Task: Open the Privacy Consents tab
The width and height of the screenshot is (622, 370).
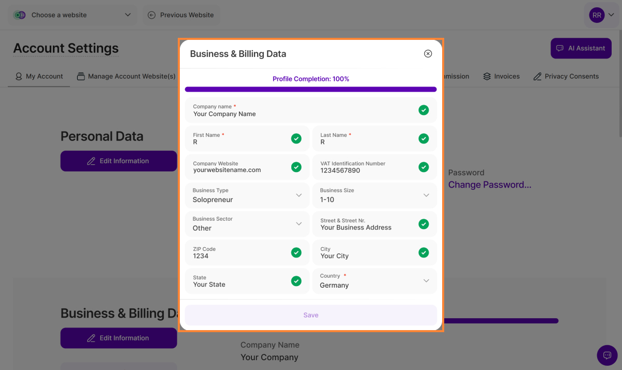Action: [566, 76]
